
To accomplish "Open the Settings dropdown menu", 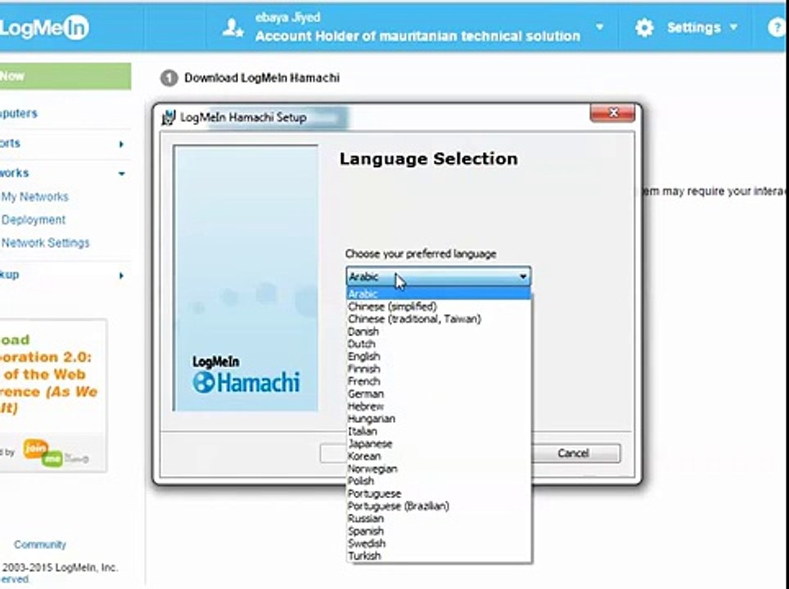I will click(701, 27).
